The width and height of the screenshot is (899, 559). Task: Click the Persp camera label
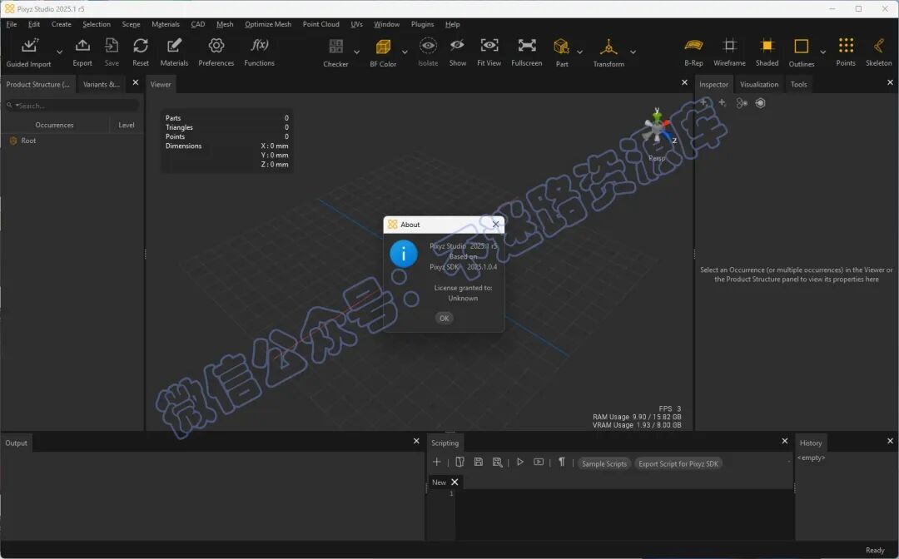pos(657,158)
